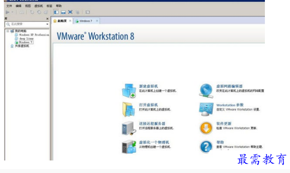Viewport: 290px width, 173px height.
Task: Toggle the thumbnail bar view icon
Action: [x=63, y=12]
